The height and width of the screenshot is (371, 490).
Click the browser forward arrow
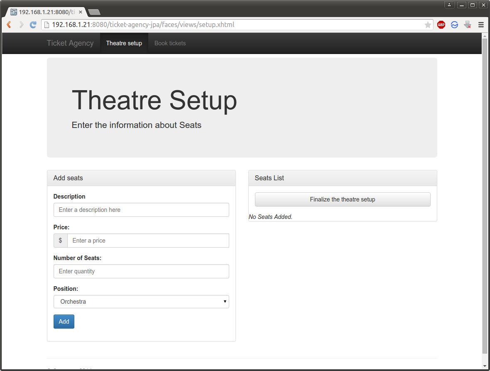(21, 25)
